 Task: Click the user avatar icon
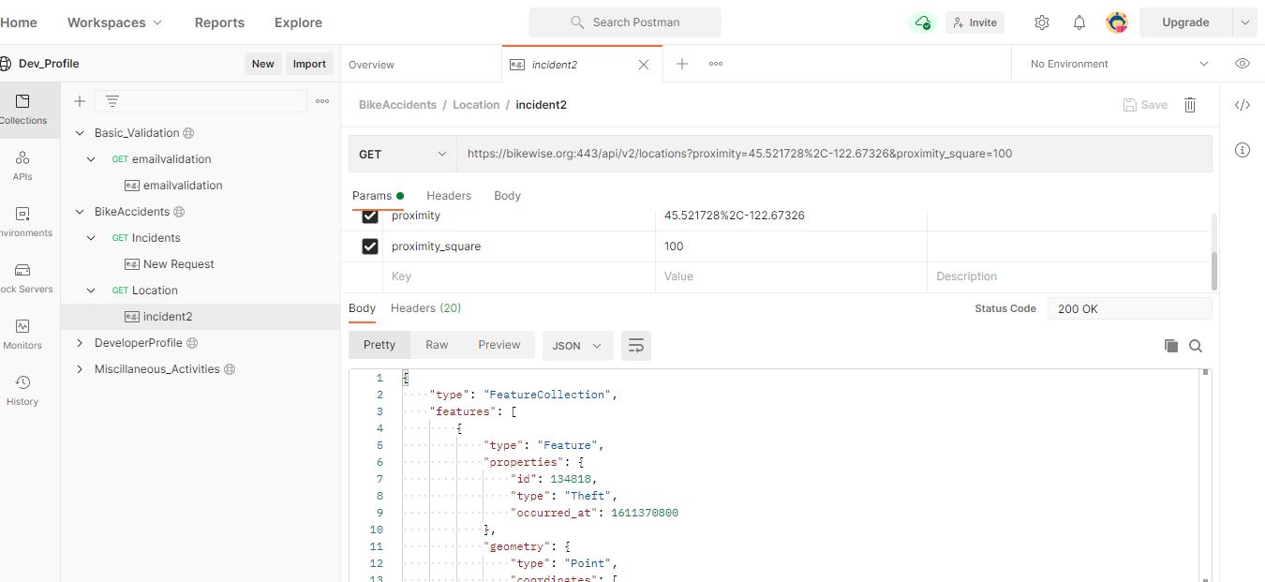point(1117,22)
